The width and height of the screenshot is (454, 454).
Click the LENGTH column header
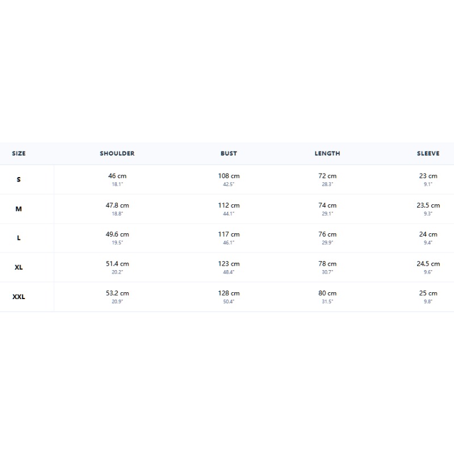[327, 153]
